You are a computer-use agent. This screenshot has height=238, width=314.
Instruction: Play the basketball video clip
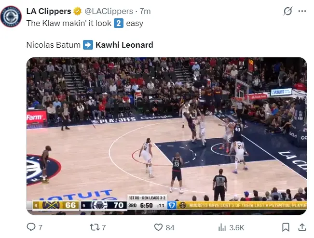click(x=166, y=136)
